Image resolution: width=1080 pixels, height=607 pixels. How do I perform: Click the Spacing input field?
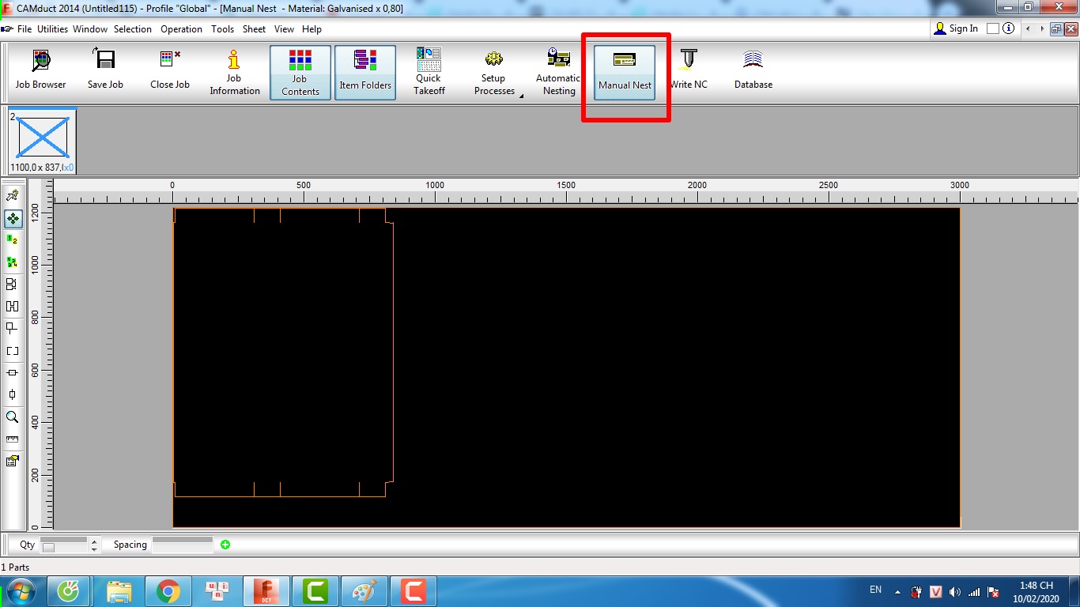click(183, 545)
